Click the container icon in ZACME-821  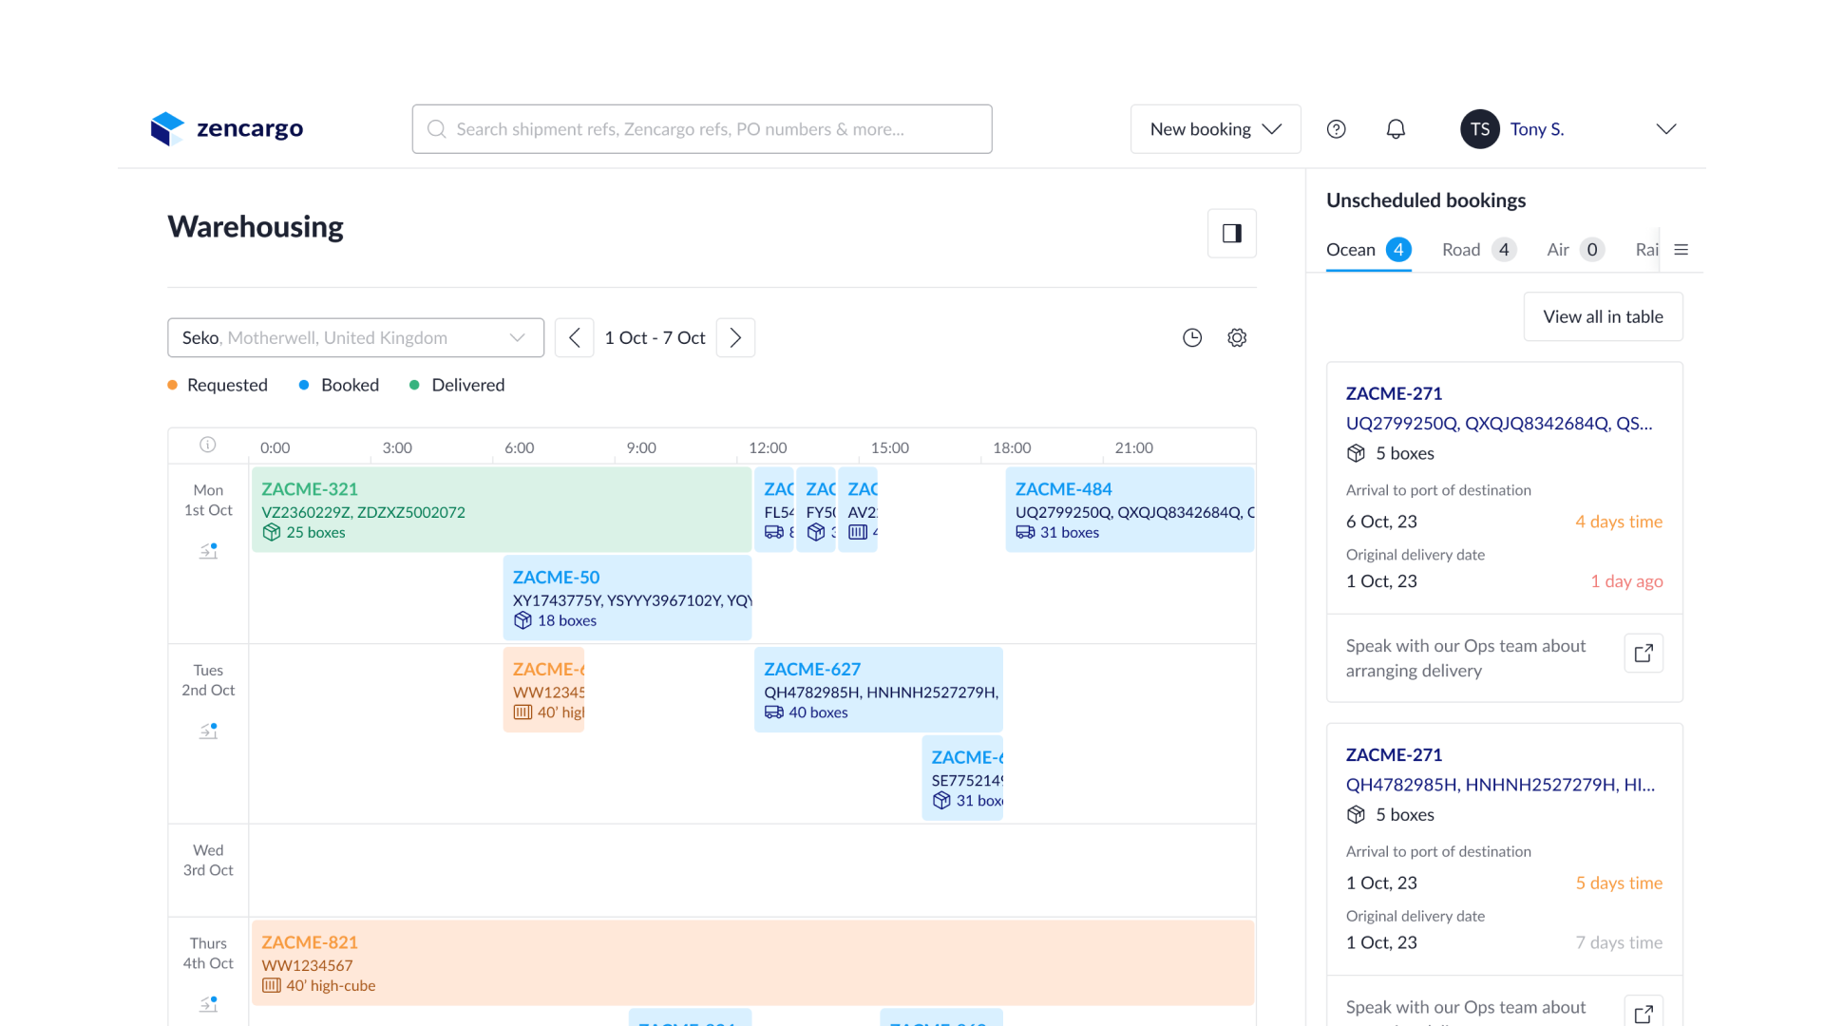[271, 985]
